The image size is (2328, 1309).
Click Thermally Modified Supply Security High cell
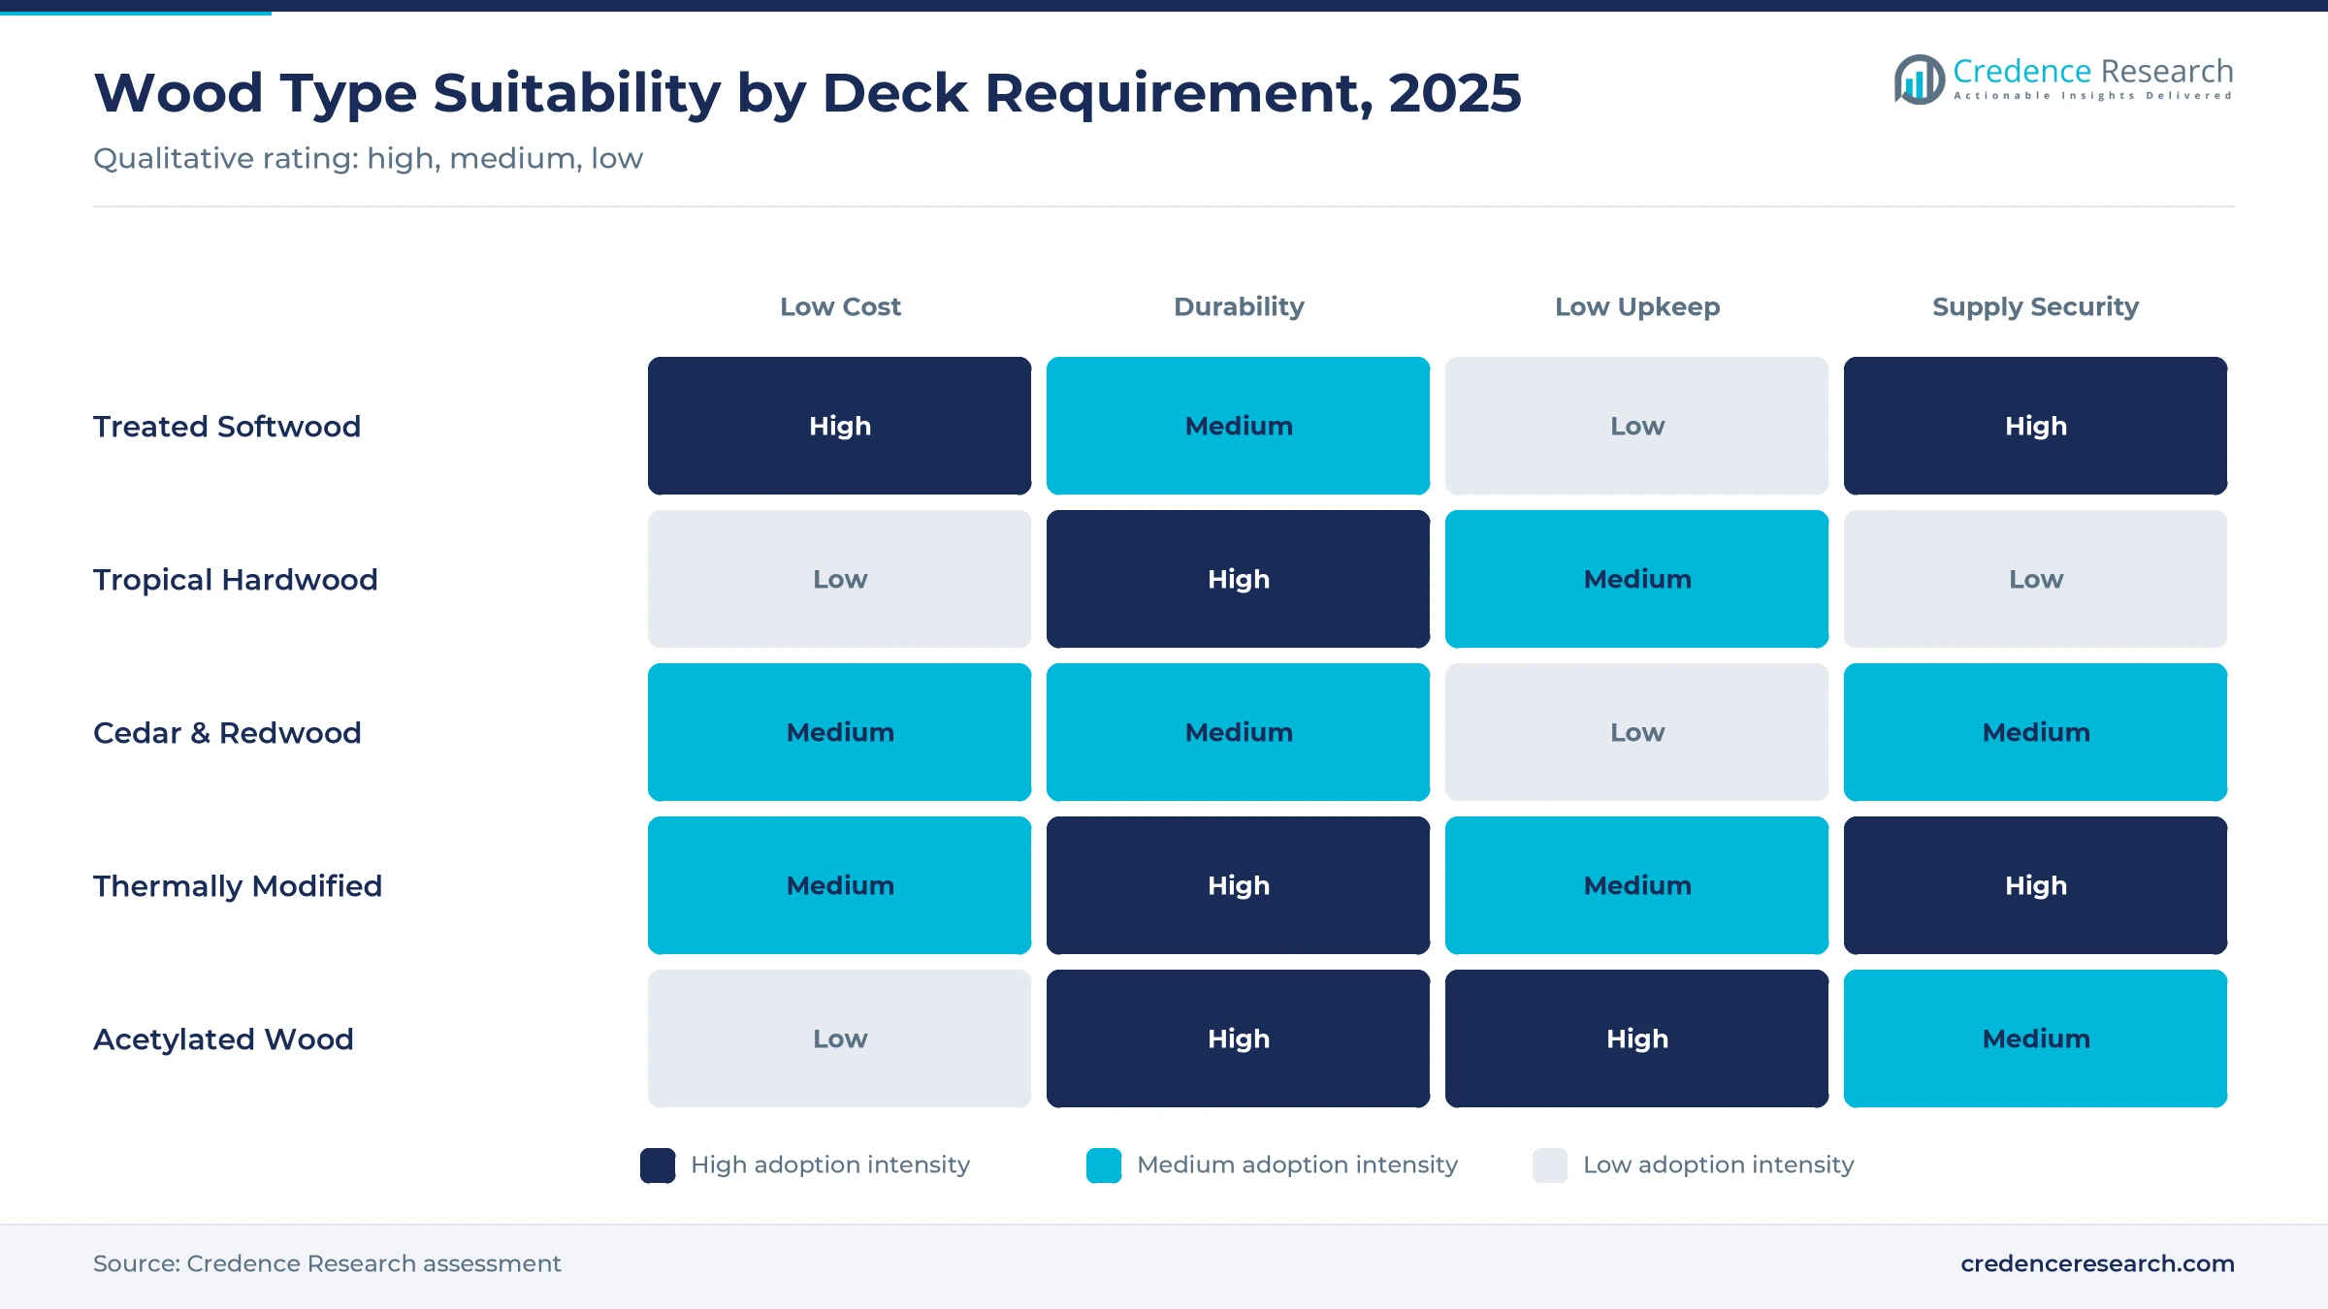point(2035,885)
